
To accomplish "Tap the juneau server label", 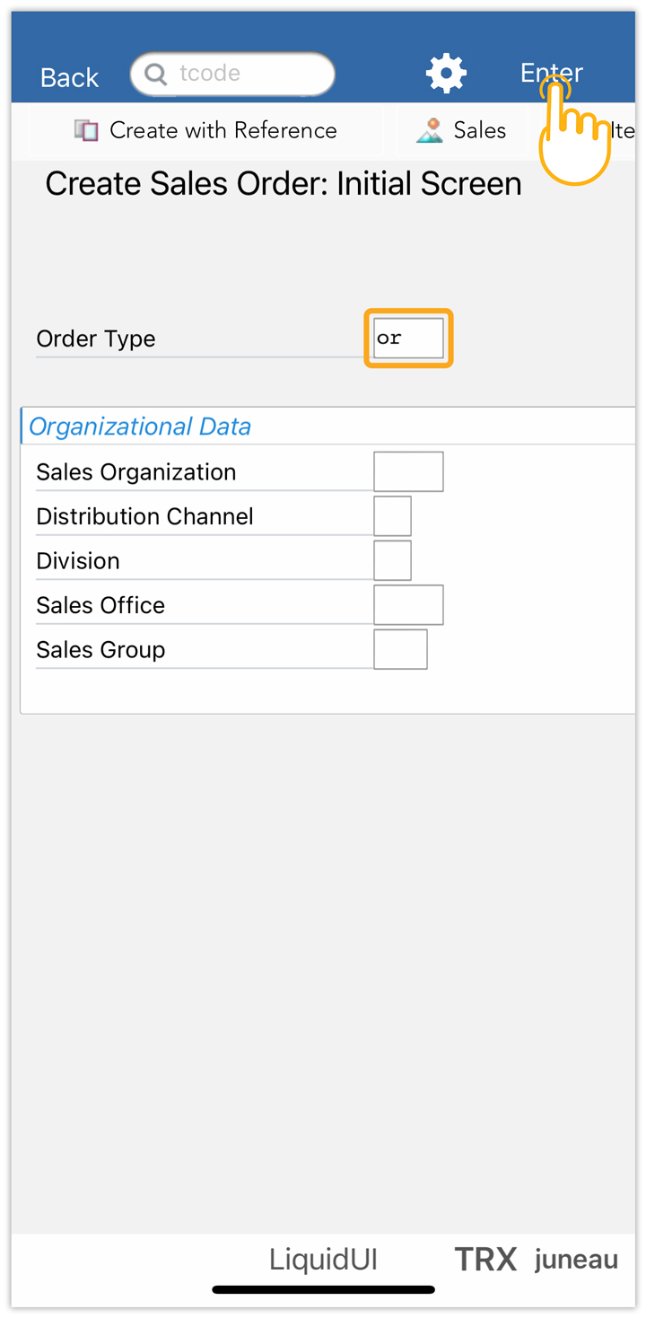I will 576,1260.
